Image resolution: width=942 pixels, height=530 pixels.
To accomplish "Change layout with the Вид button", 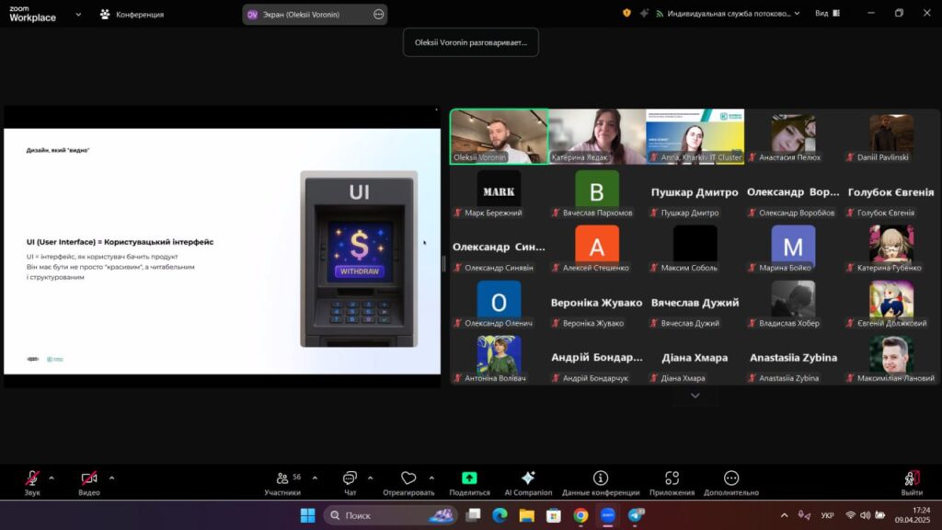I will (x=827, y=13).
